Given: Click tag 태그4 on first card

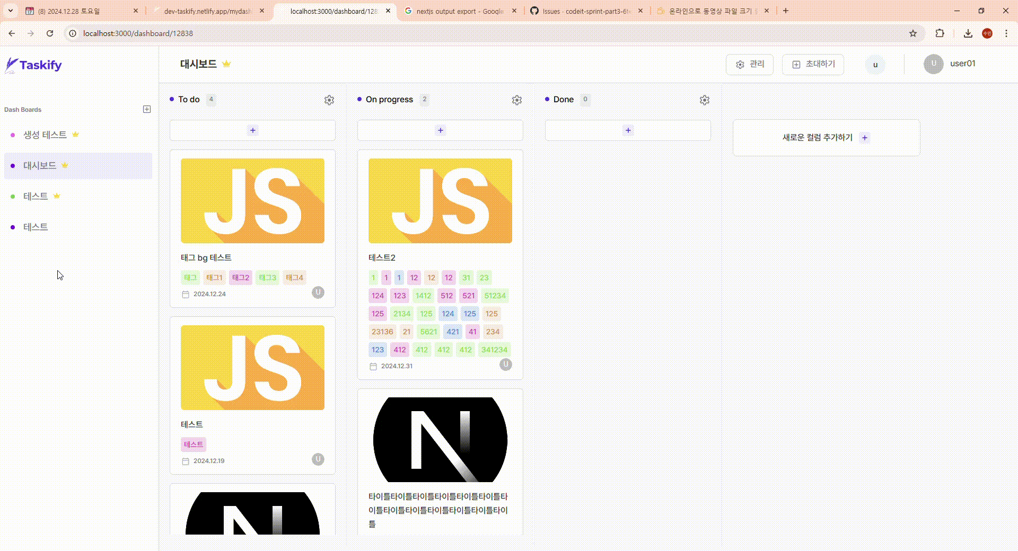Looking at the screenshot, I should pyautogui.click(x=294, y=278).
